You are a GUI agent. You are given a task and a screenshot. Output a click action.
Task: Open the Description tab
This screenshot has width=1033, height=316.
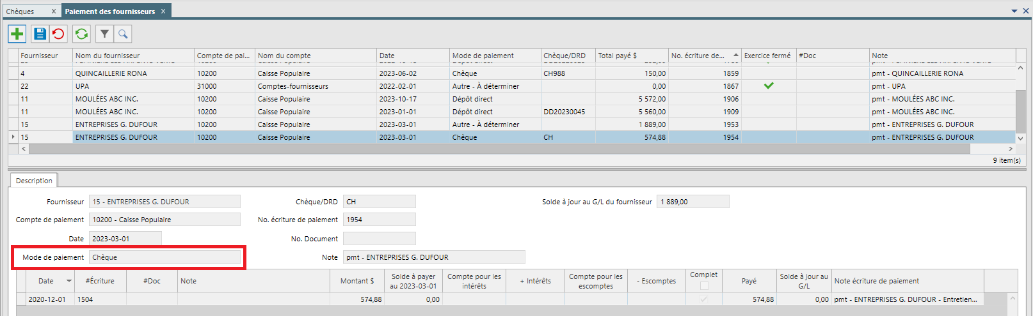pos(34,181)
